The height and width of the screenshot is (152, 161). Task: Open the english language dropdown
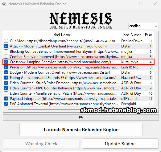(x=143, y=26)
